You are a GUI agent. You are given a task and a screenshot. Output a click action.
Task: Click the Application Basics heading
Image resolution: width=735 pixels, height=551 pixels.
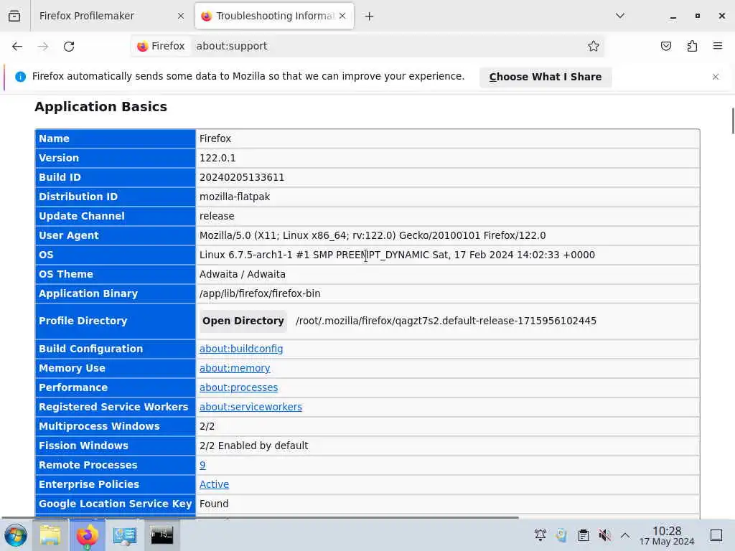point(100,107)
